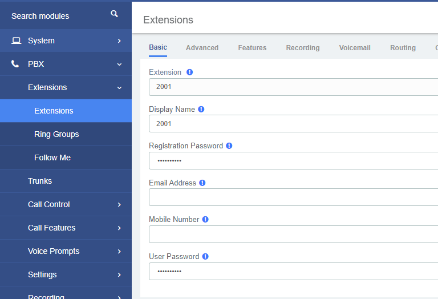Image resolution: width=438 pixels, height=299 pixels.
Task: Collapse the Extensions submenu chevron
Action: (x=119, y=88)
